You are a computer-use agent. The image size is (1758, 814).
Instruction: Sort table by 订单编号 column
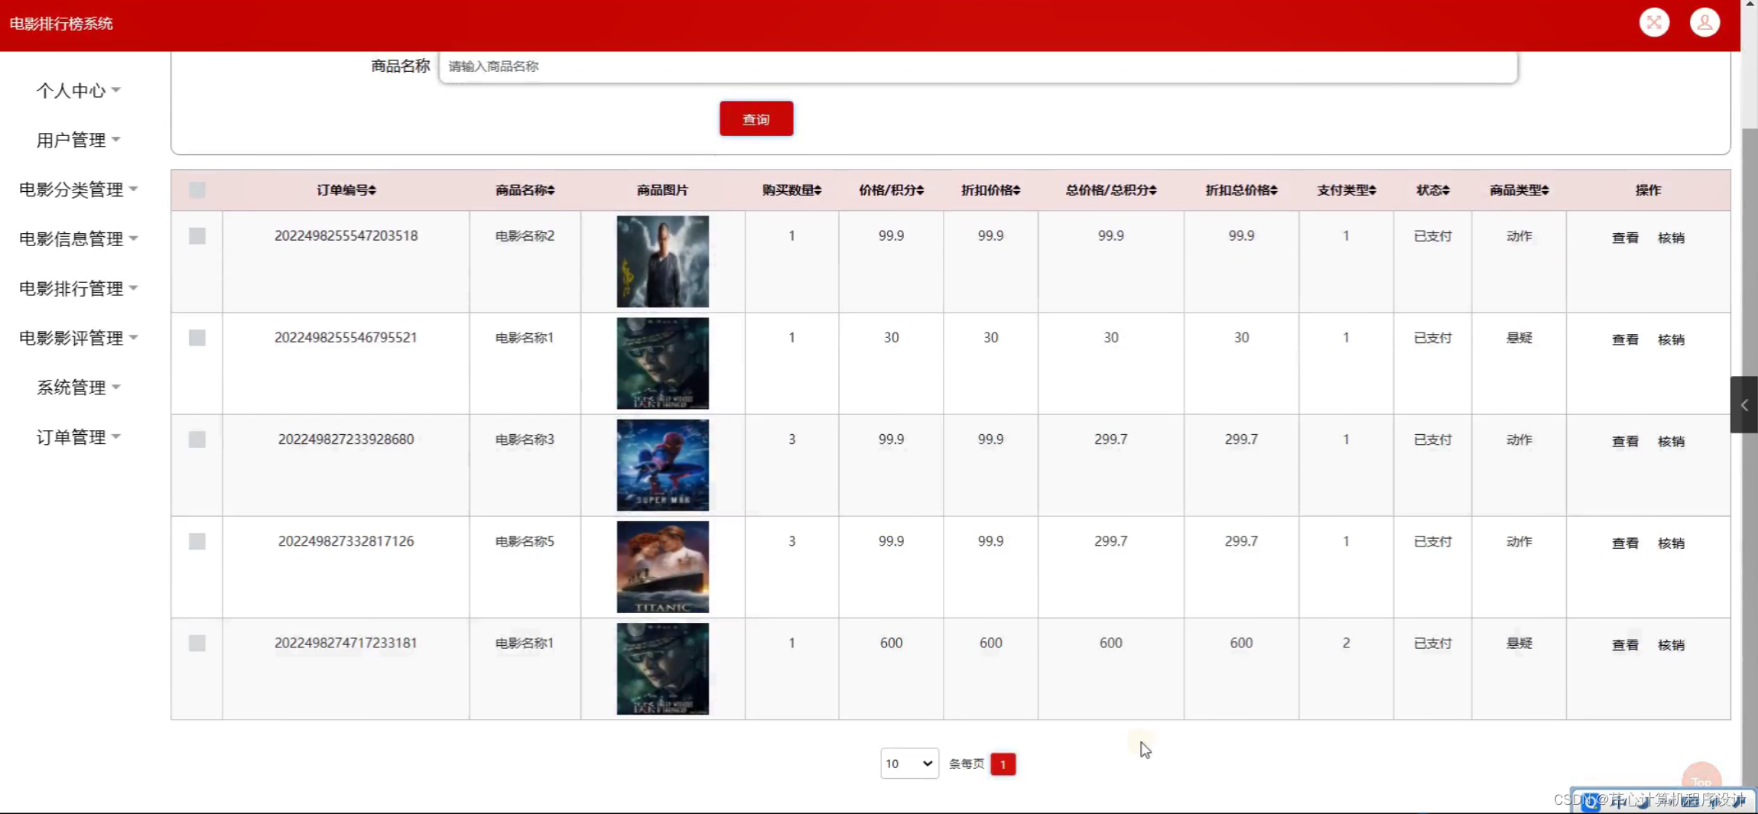[x=345, y=190]
